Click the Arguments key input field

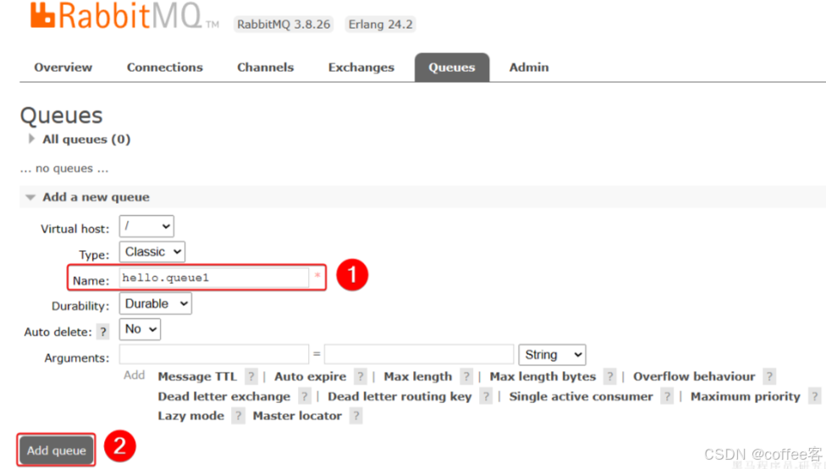coord(214,354)
